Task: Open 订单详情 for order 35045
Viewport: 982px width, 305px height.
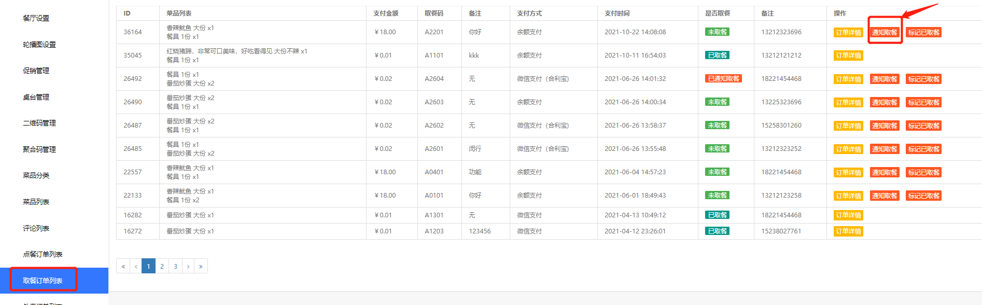Action: pyautogui.click(x=848, y=56)
